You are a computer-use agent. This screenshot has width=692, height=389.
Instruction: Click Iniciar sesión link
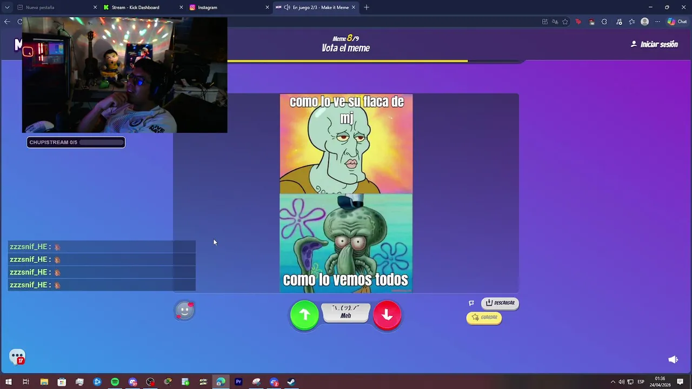[x=654, y=44]
